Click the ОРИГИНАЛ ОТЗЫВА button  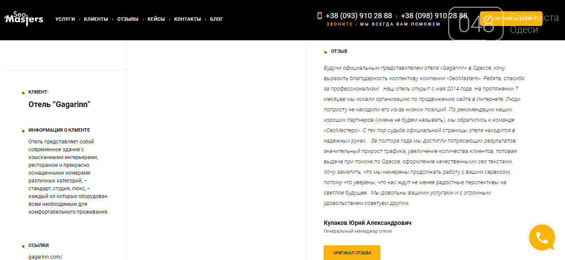[x=352, y=253]
